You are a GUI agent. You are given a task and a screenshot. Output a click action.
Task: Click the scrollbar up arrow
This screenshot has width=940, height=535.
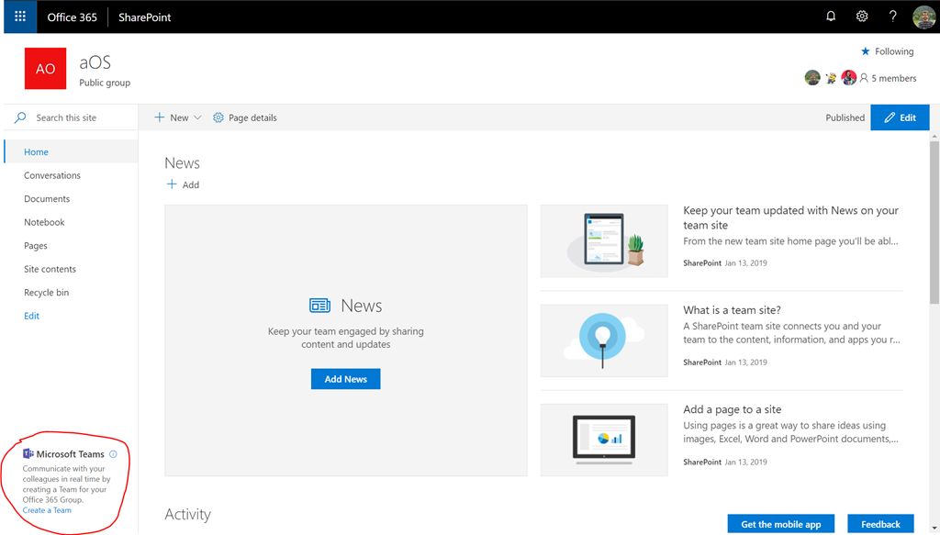934,137
